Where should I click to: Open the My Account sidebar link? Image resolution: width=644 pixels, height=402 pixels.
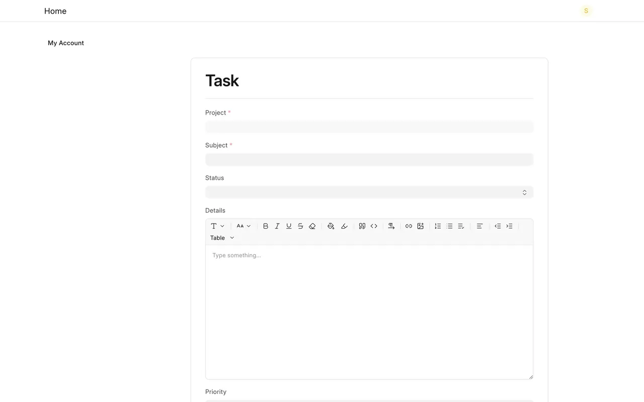66,43
